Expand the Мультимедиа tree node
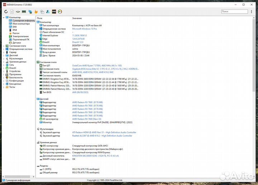The image size is (258, 185). click(4, 58)
